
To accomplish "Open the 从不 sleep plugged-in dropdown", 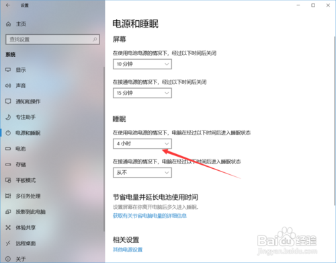I will pyautogui.click(x=142, y=173).
